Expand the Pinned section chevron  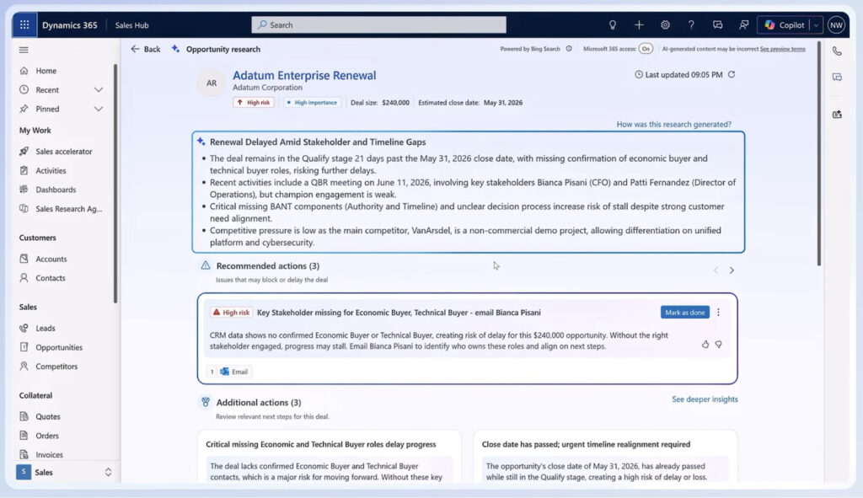pyautogui.click(x=99, y=109)
